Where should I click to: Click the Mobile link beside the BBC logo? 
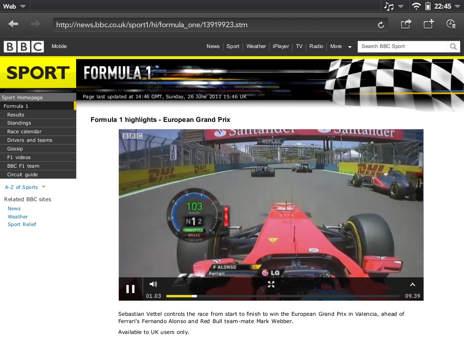(59, 47)
